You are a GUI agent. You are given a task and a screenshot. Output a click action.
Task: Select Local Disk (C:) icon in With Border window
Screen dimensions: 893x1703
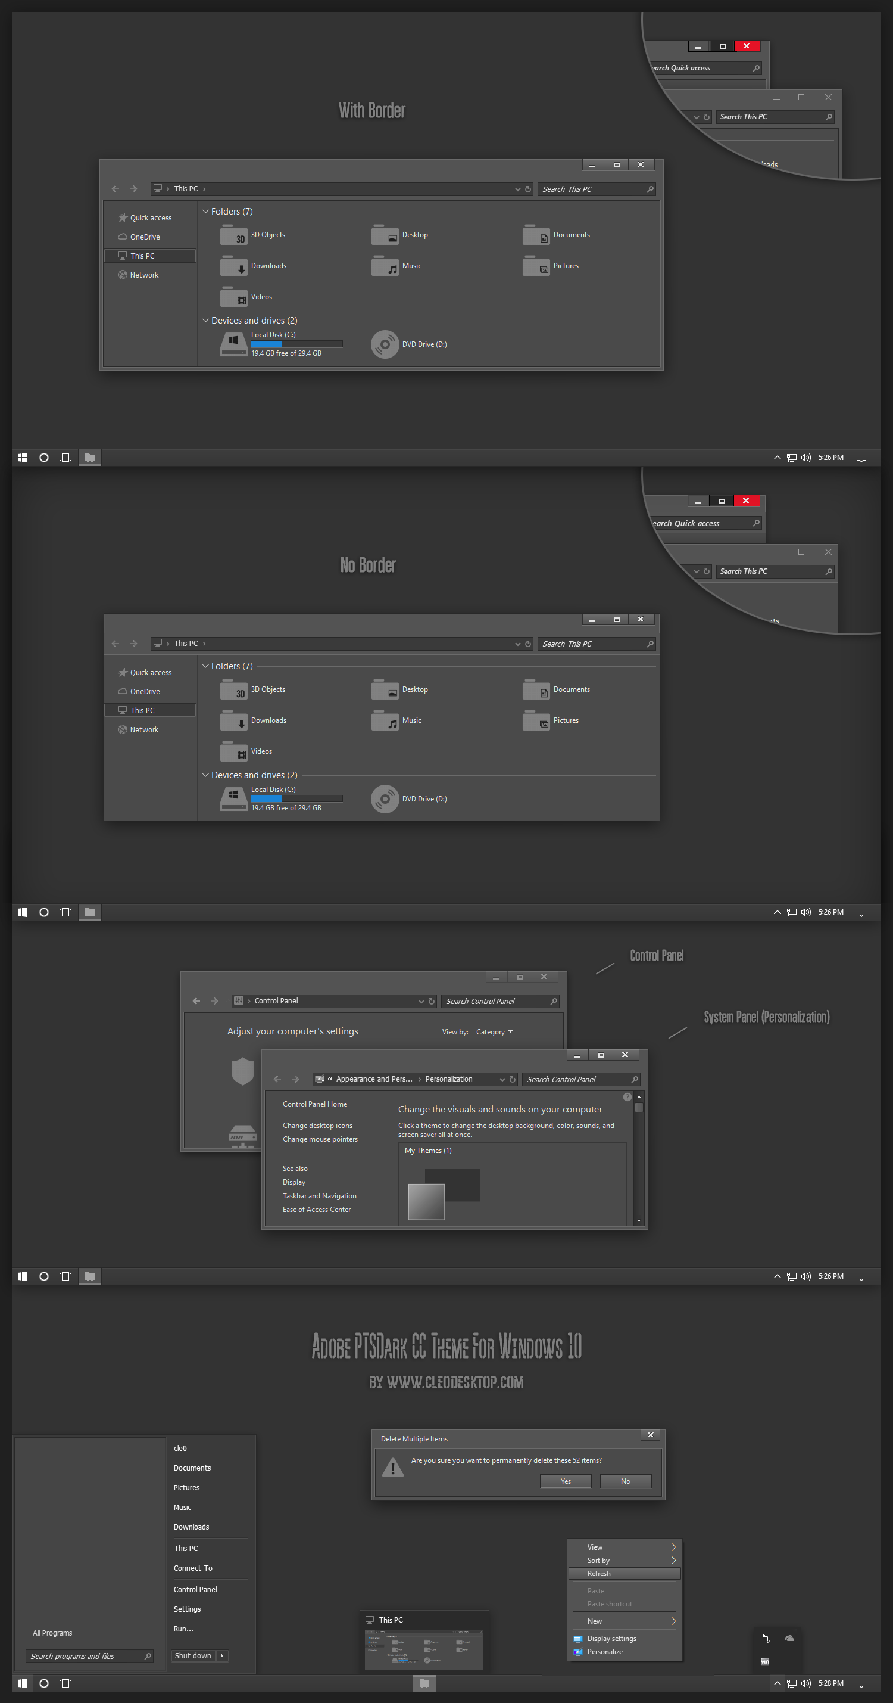233,344
